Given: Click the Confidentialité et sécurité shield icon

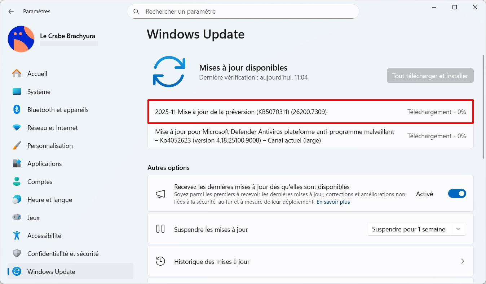Looking at the screenshot, I should click(17, 254).
